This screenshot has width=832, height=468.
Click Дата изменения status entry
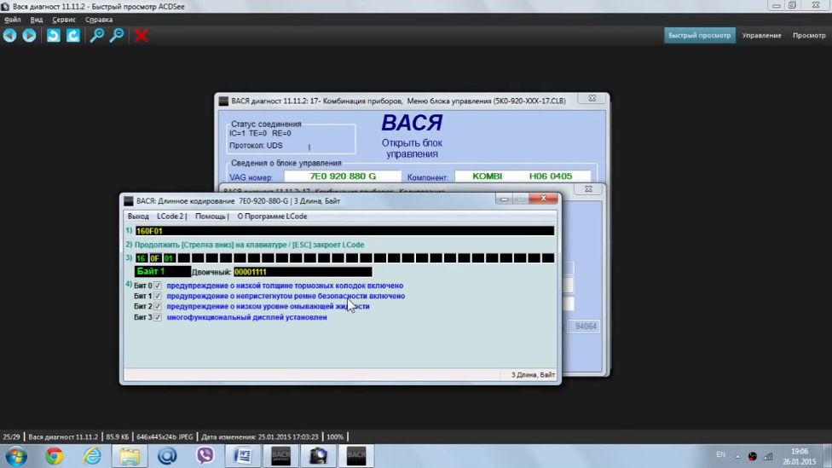coord(260,436)
